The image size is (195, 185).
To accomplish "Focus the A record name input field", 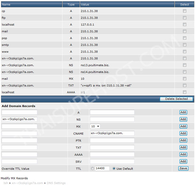I will [19, 112].
